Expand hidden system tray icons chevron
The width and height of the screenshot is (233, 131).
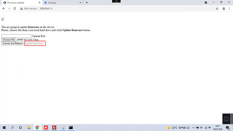(193, 128)
